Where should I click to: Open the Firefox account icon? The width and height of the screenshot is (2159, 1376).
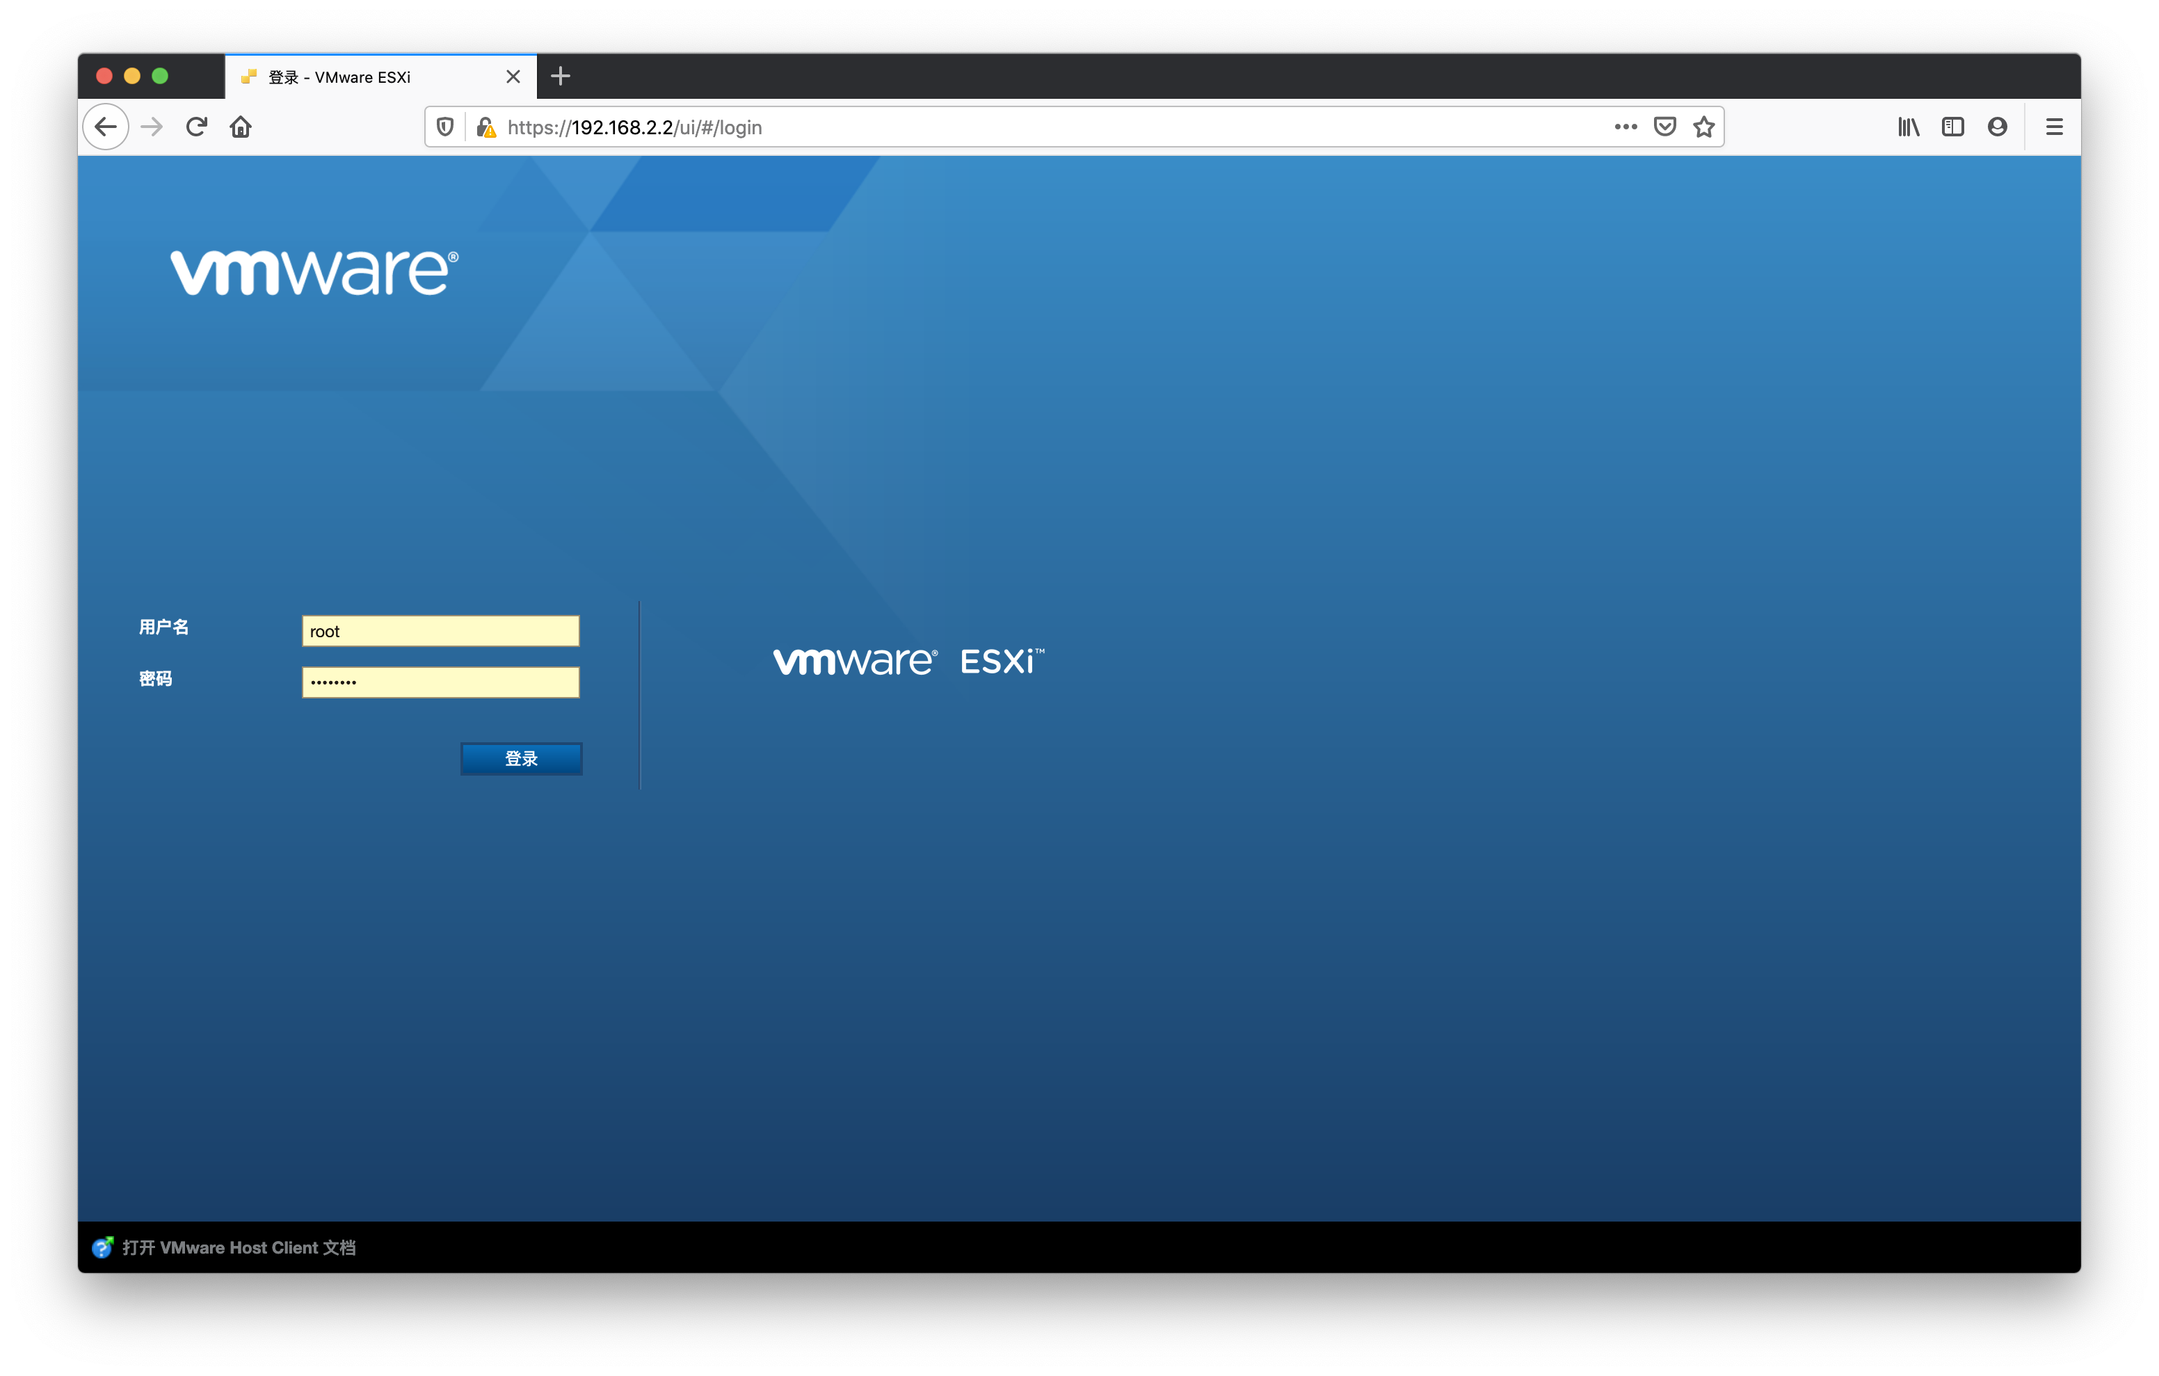coord(1997,127)
